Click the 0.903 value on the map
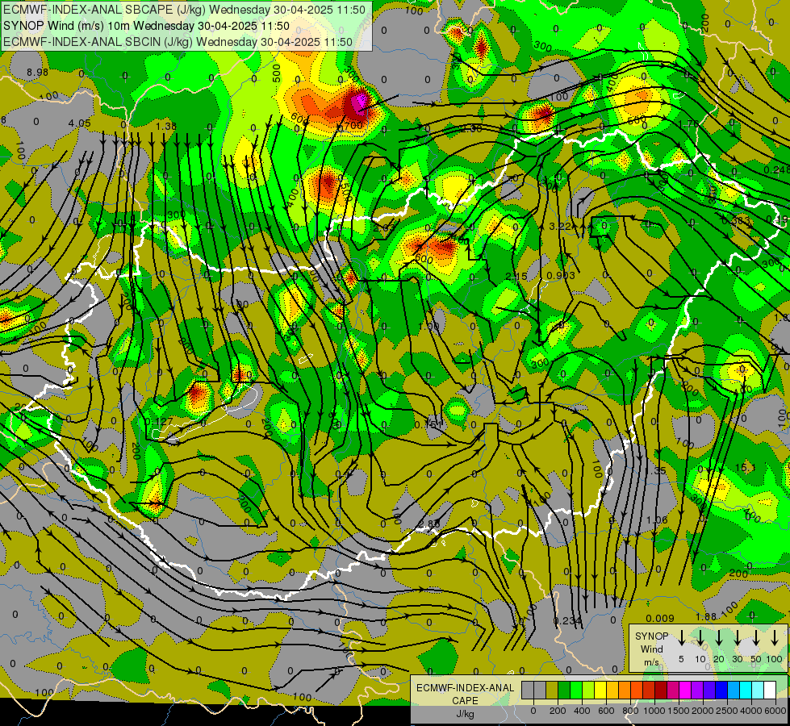This screenshot has height=726, width=790. (x=561, y=276)
